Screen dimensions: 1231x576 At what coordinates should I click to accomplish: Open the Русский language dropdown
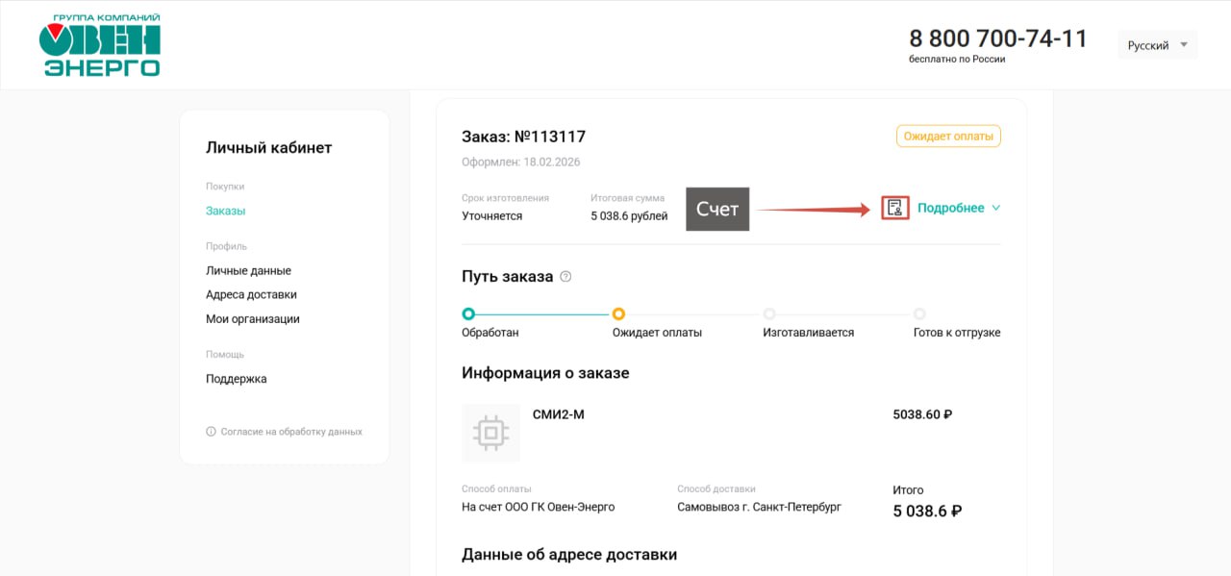(1157, 45)
